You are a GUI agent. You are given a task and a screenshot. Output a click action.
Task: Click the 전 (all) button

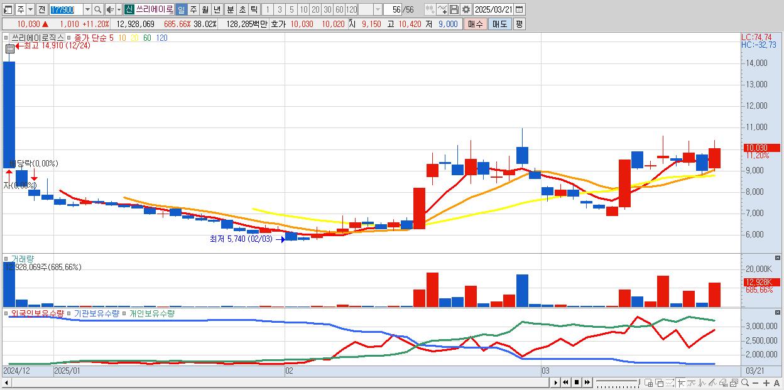click(41, 9)
